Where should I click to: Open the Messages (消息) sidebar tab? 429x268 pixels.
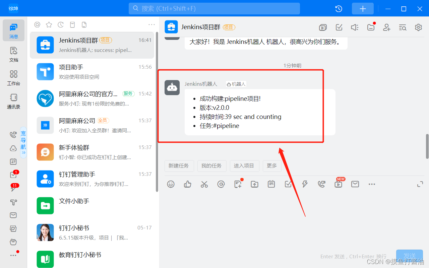click(x=13, y=30)
